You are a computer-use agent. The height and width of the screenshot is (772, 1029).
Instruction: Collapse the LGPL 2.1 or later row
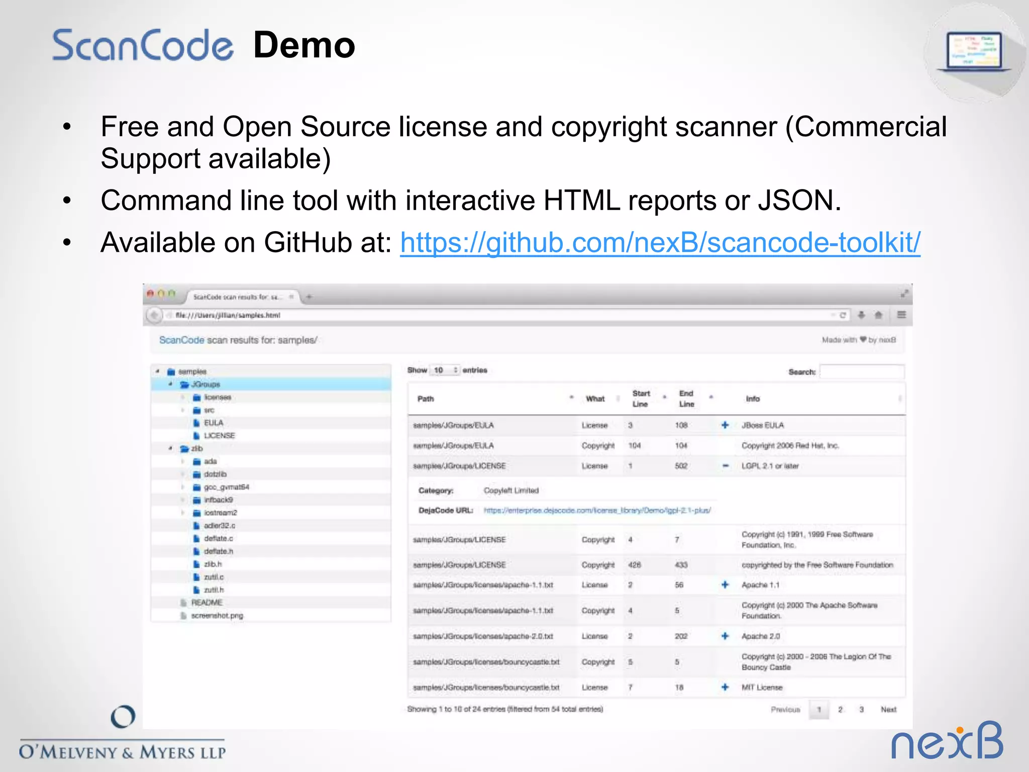[x=725, y=466]
